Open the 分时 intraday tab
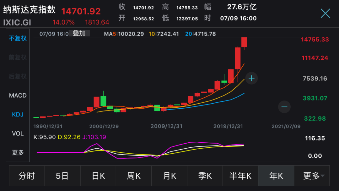The width and height of the screenshot is (339, 191). [x=27, y=176]
